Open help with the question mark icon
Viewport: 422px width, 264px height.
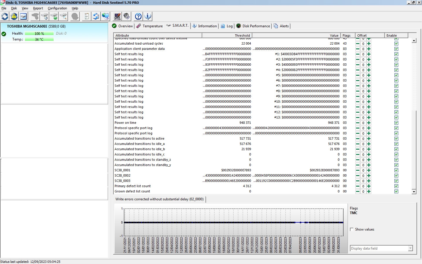tap(138, 16)
